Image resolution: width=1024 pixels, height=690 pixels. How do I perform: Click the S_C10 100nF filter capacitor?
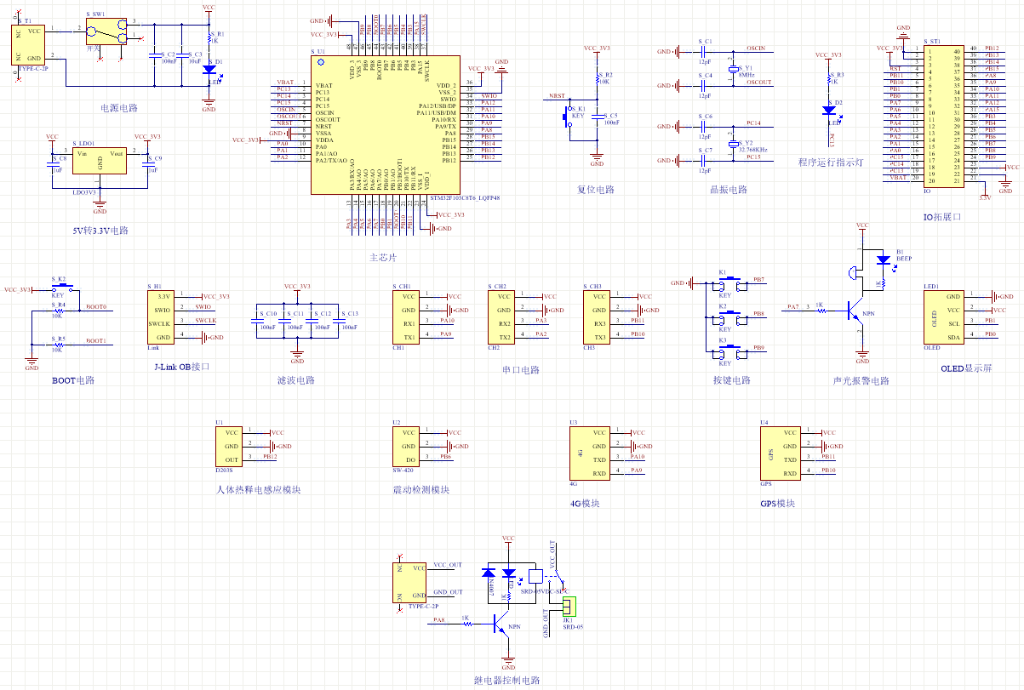tap(256, 320)
